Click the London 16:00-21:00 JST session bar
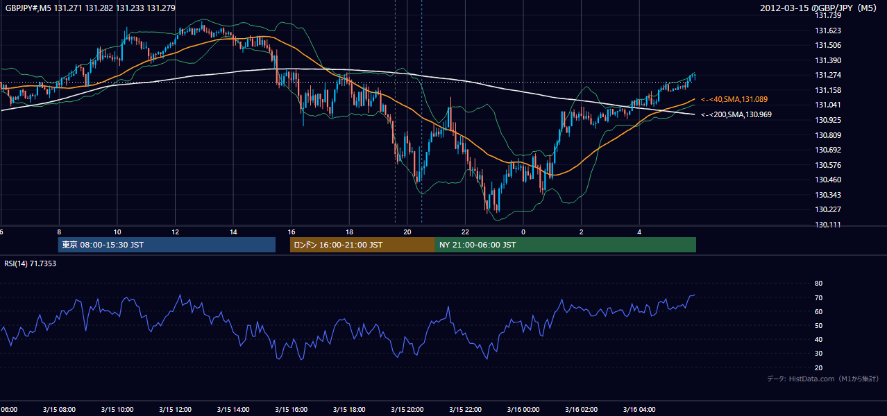 [x=362, y=245]
